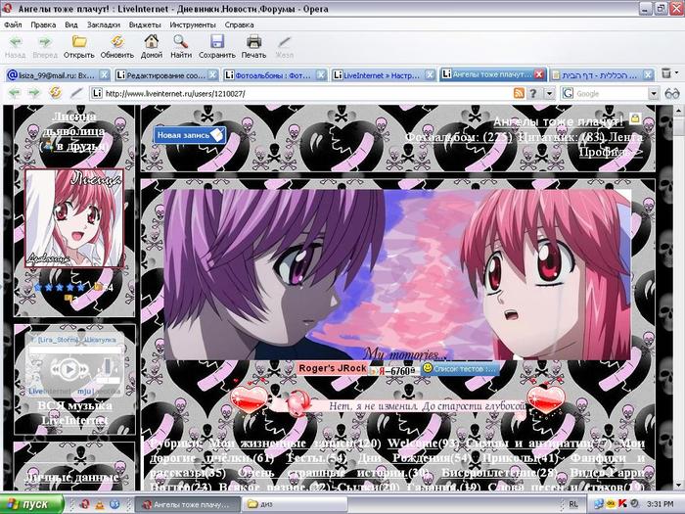Open the Личные данные sidebar heading
Viewport: 685px width, 514px height.
click(71, 477)
